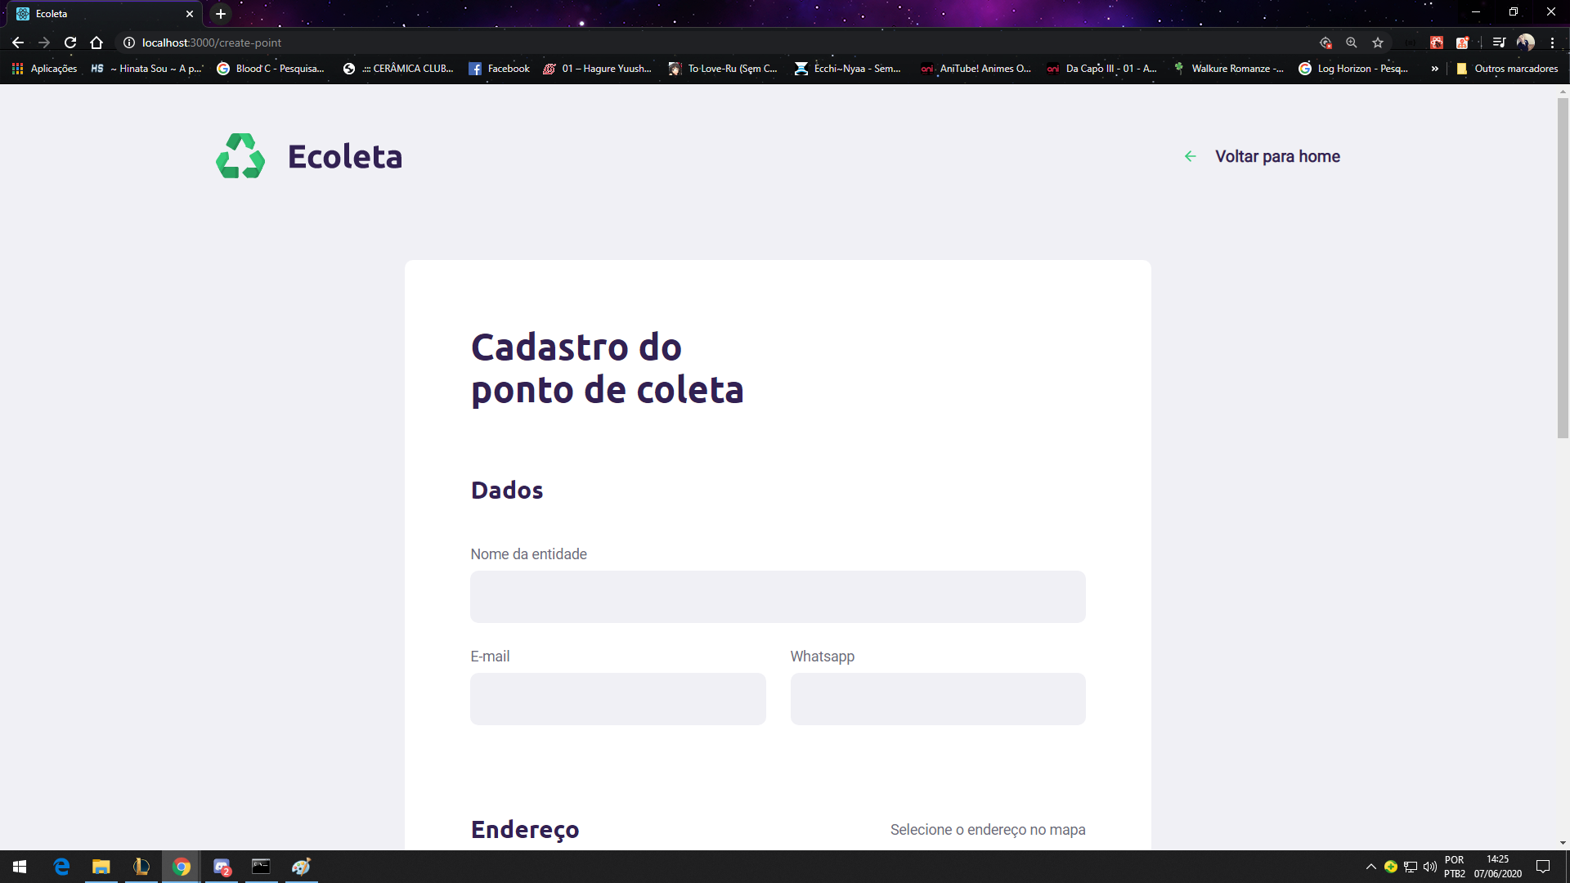This screenshot has height=883, width=1570.
Task: Open the browser home page icon
Action: pyautogui.click(x=96, y=43)
